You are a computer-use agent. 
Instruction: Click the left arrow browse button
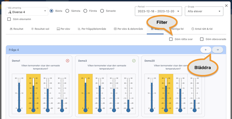[206, 50]
